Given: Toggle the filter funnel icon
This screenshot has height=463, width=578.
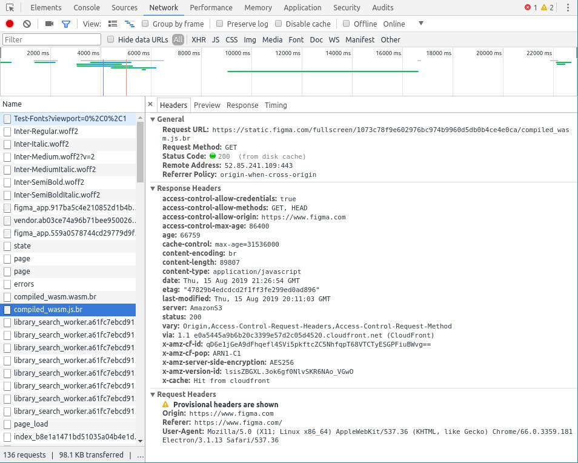Looking at the screenshot, I should coord(66,24).
